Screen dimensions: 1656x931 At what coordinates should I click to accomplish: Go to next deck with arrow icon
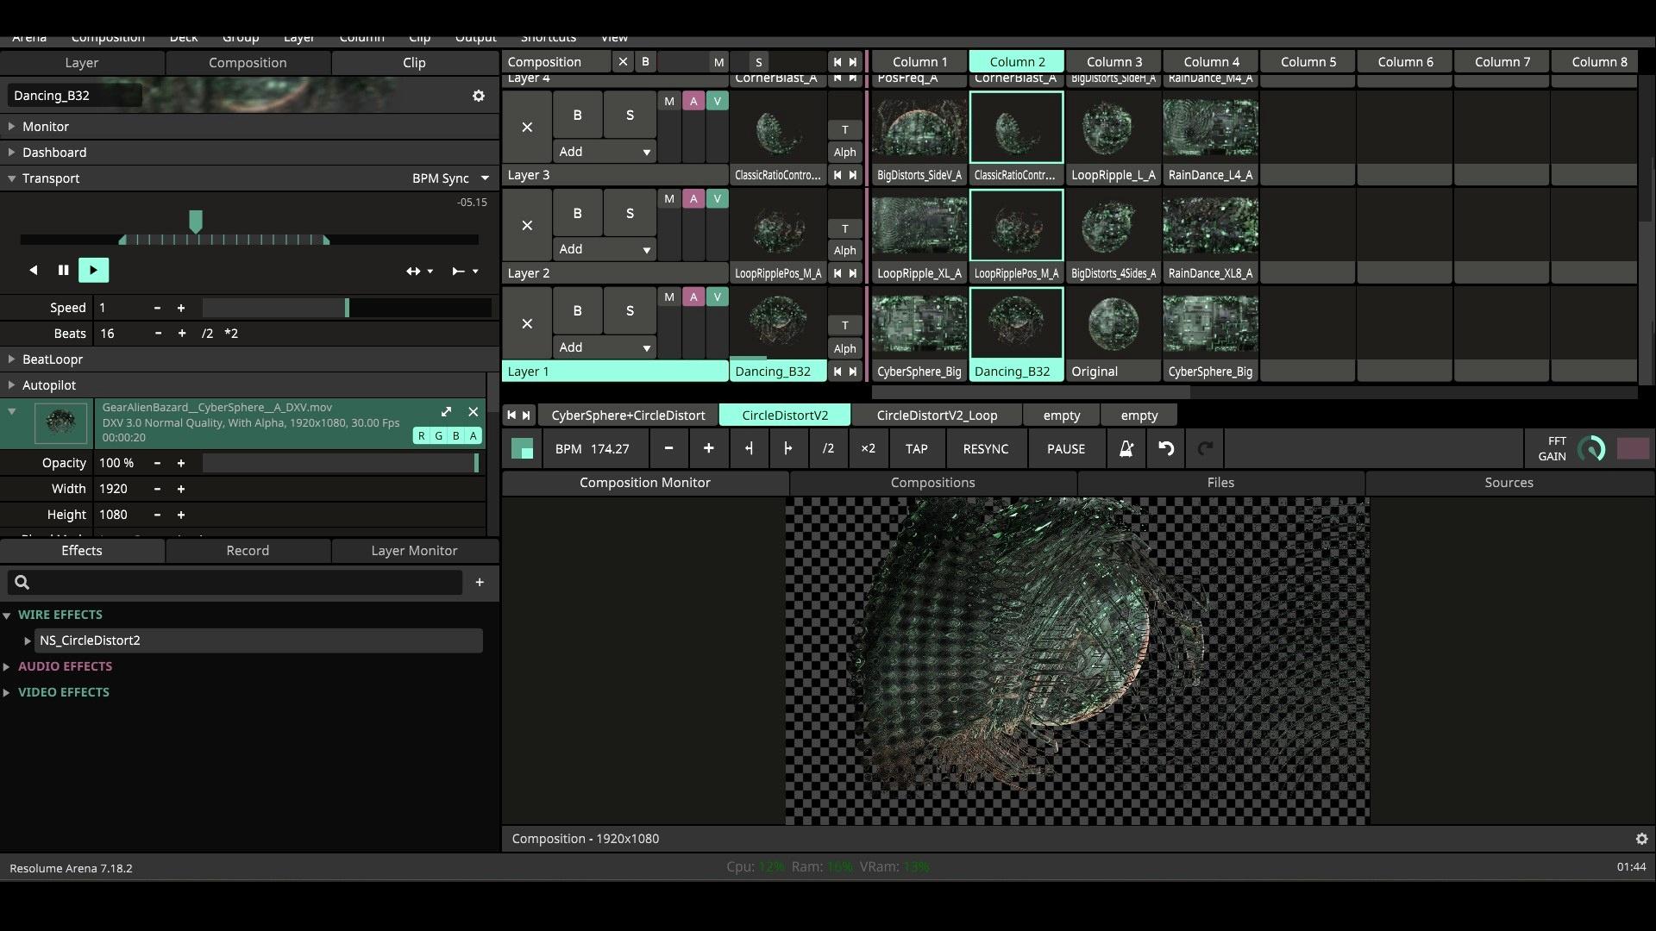[x=526, y=416]
